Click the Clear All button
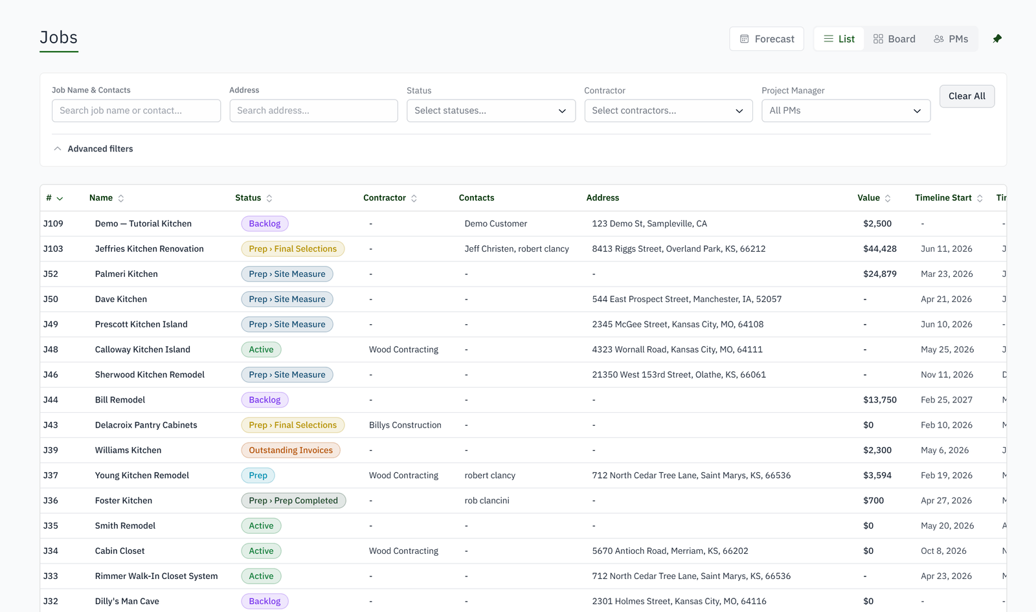1036x612 pixels. [x=967, y=96]
